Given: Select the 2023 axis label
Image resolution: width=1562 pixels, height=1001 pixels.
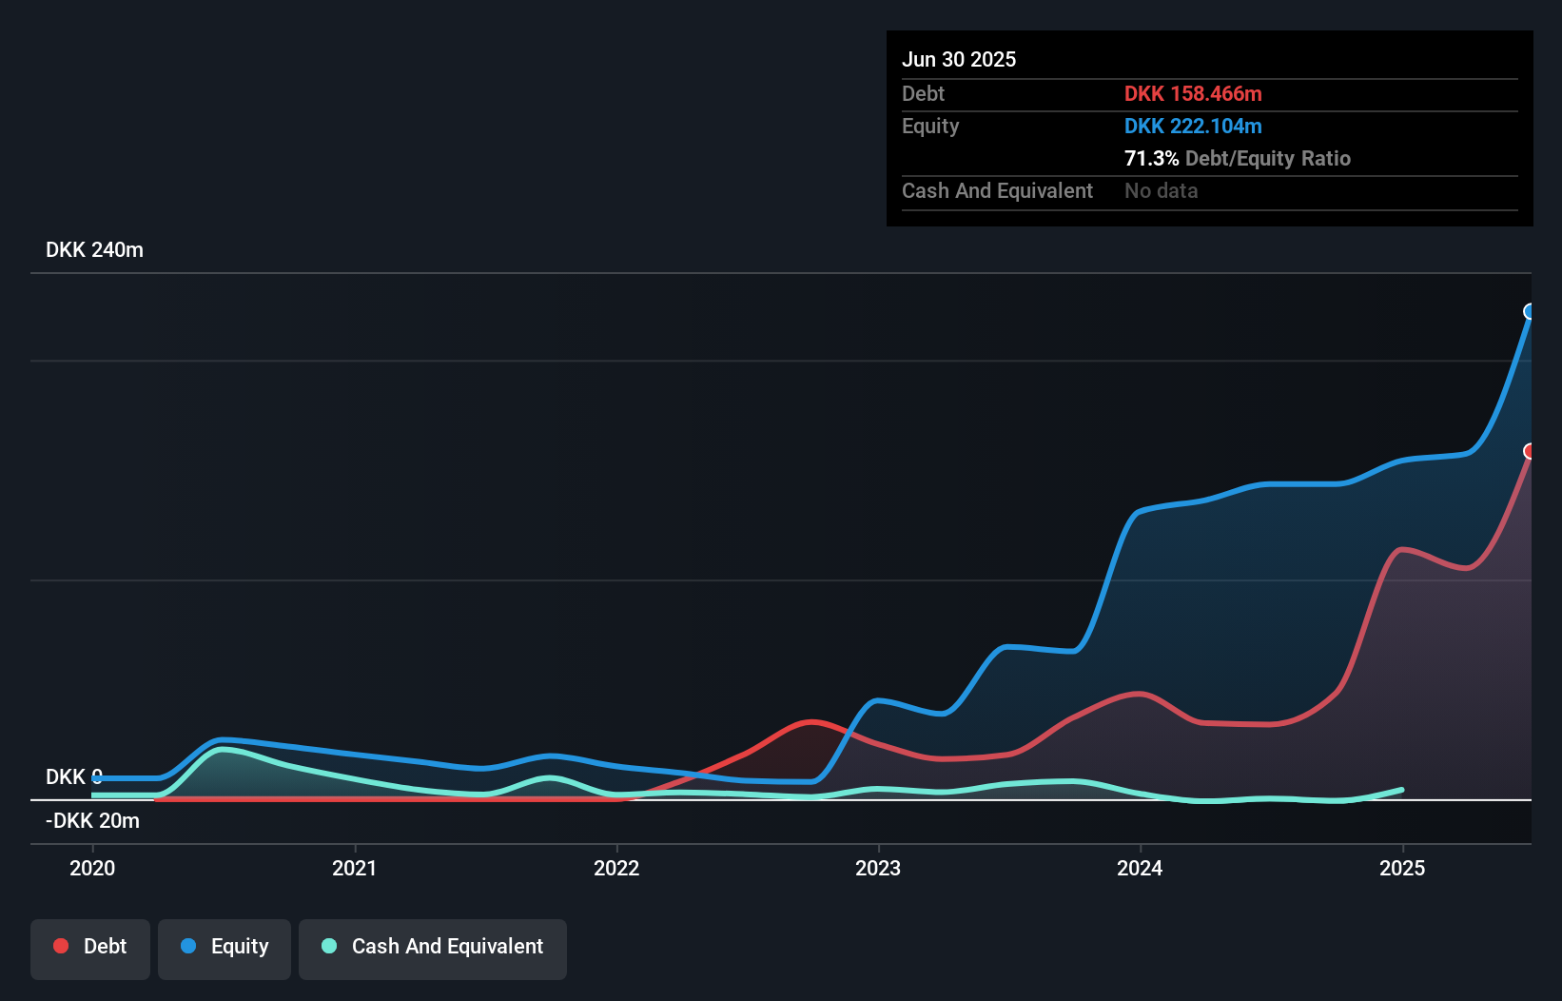Looking at the screenshot, I should click(x=879, y=868).
